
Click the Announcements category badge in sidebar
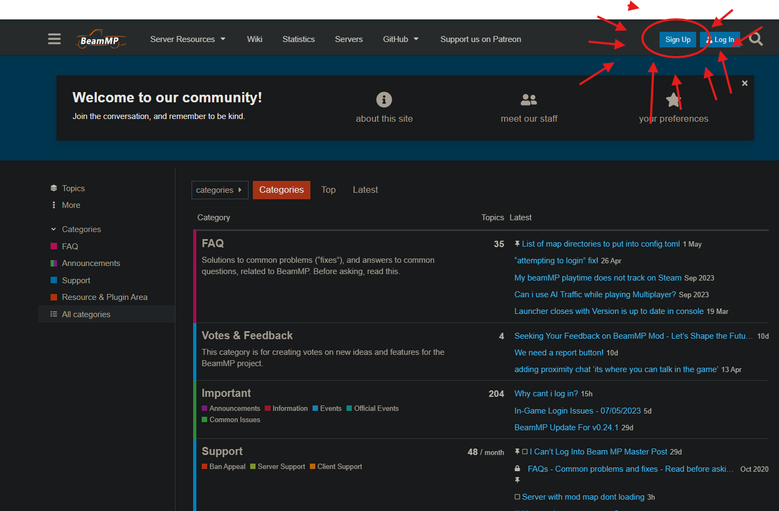(54, 263)
